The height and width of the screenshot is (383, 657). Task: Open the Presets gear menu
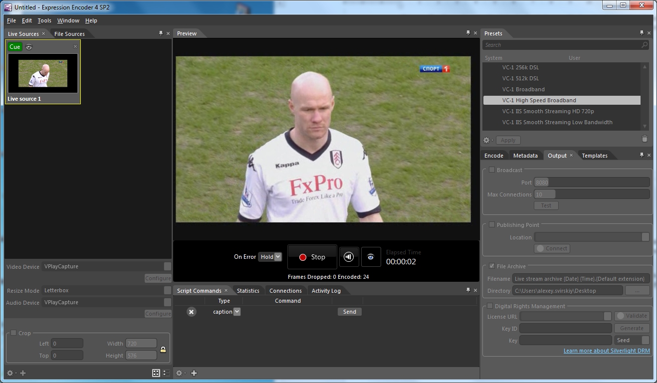tap(487, 140)
